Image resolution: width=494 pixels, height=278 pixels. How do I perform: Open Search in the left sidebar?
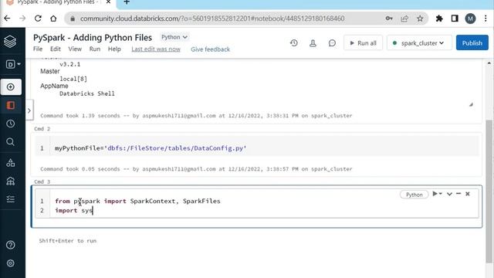point(10,142)
